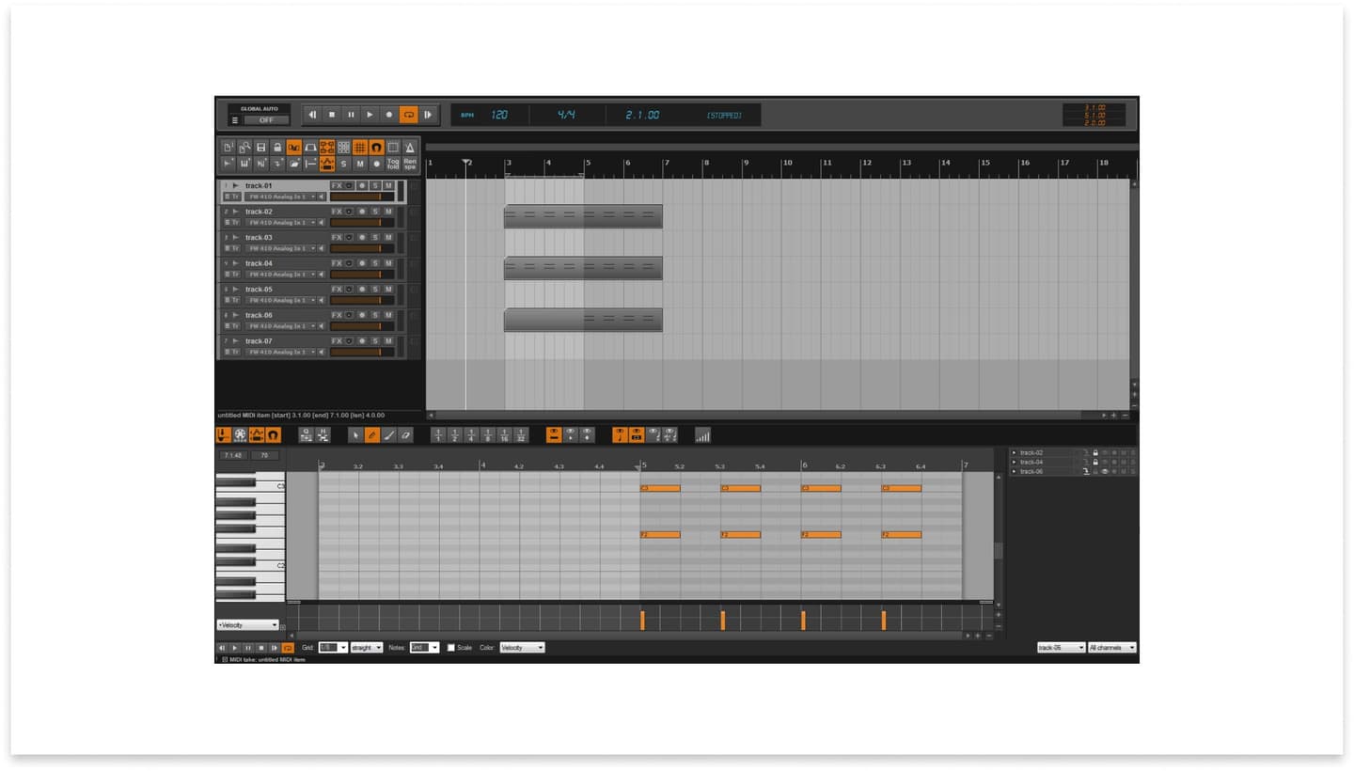Toggle repeat in the transport bar
The image size is (1354, 771).
(409, 114)
